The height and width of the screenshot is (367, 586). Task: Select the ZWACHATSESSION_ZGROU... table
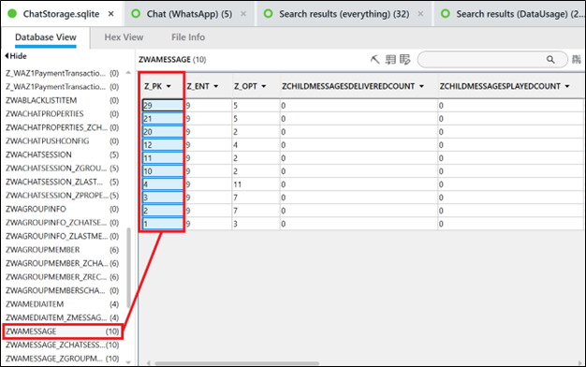click(x=63, y=169)
